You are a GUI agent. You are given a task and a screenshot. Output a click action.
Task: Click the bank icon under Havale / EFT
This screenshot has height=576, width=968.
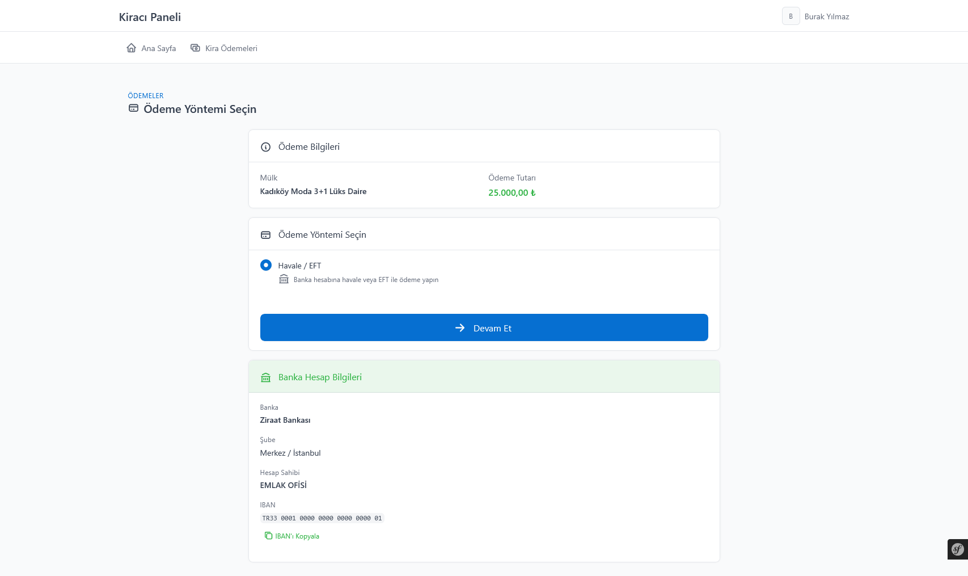[284, 279]
